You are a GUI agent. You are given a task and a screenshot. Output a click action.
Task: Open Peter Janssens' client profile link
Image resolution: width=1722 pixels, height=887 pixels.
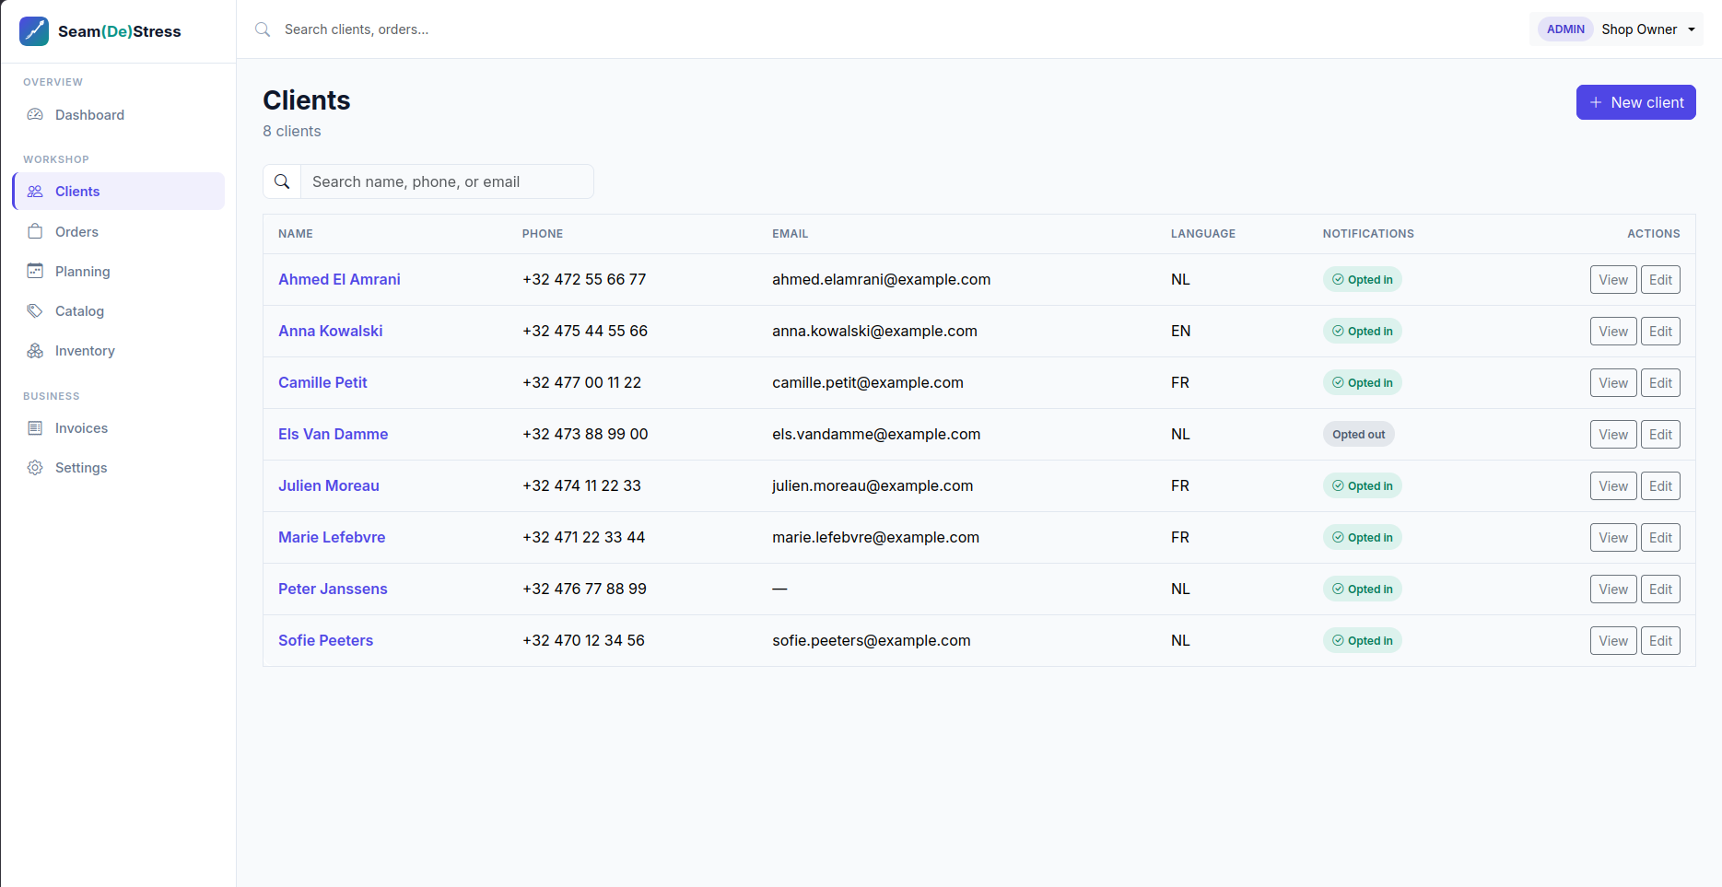333,589
